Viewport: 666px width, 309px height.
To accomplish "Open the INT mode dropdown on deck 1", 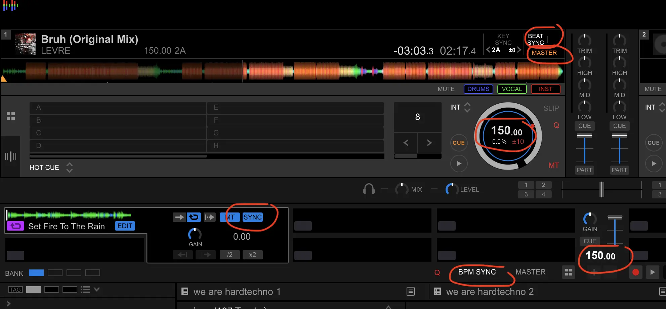I will (467, 107).
